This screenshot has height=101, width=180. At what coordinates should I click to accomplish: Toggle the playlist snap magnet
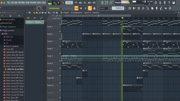coord(30,13)
